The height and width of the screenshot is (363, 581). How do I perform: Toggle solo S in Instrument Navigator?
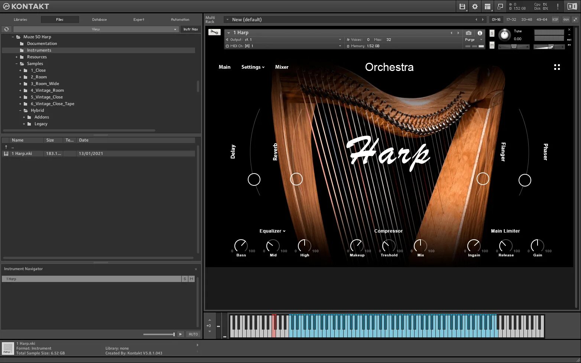[185, 279]
